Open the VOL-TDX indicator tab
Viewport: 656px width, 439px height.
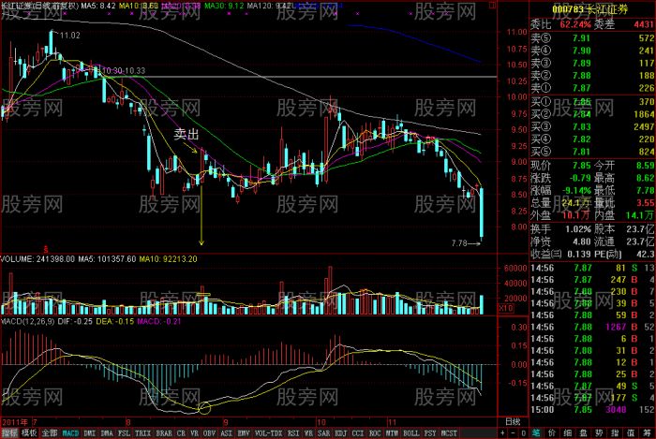pos(268,433)
